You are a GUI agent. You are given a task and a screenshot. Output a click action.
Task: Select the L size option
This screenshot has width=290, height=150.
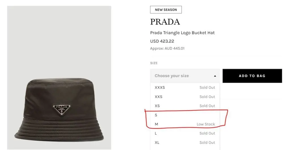[x=156, y=133]
